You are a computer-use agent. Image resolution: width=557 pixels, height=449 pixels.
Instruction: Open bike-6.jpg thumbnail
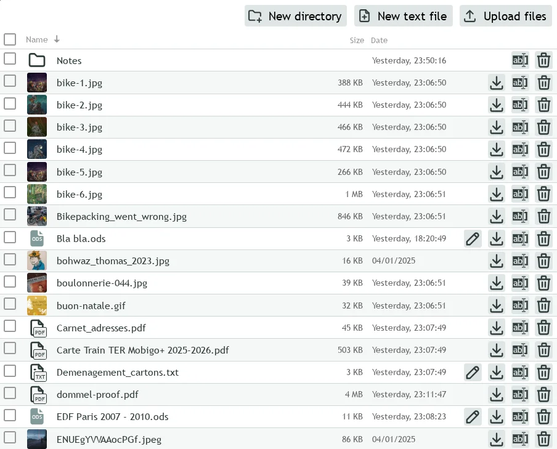(x=37, y=194)
